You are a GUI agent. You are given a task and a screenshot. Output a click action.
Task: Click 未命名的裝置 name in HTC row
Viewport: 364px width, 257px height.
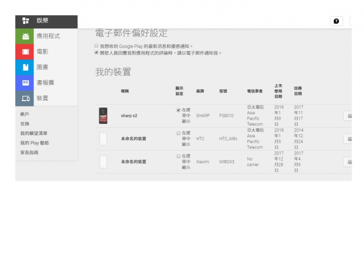tap(133, 139)
